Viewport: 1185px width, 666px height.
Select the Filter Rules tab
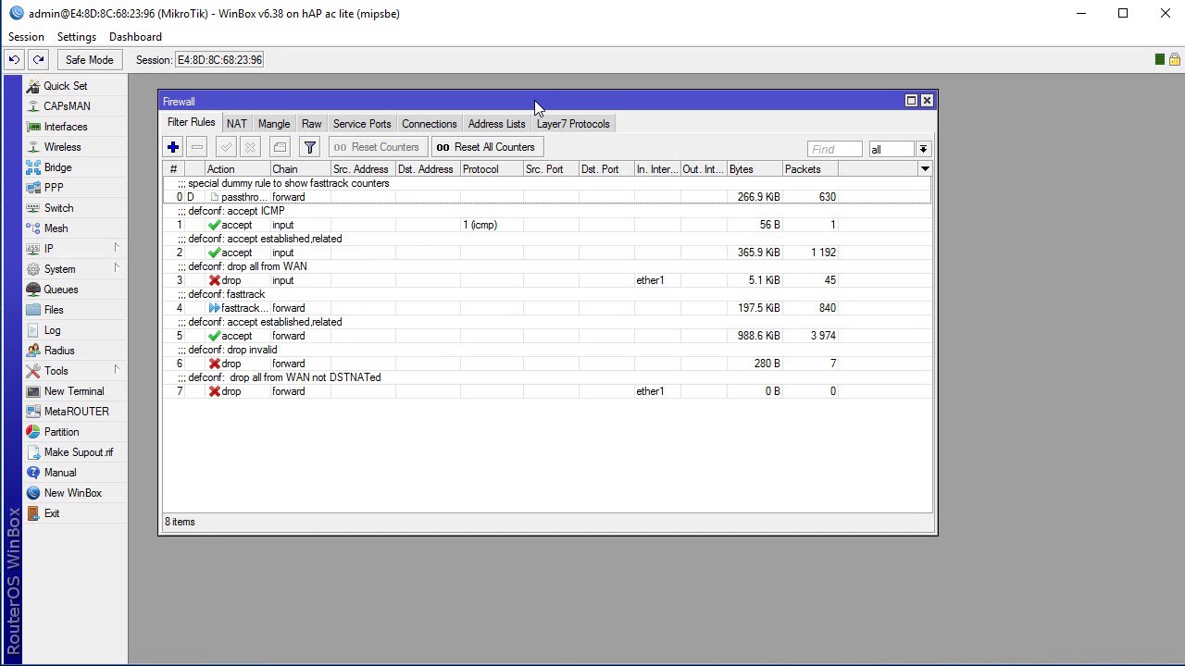point(192,123)
